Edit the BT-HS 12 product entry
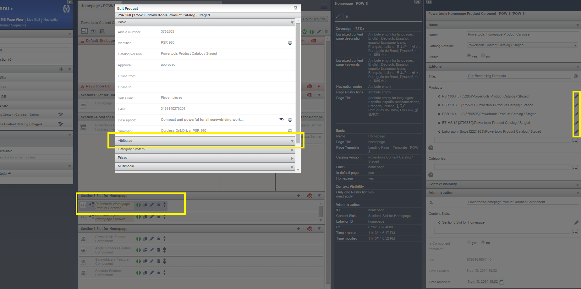This screenshot has height=289, width=581. [x=577, y=123]
